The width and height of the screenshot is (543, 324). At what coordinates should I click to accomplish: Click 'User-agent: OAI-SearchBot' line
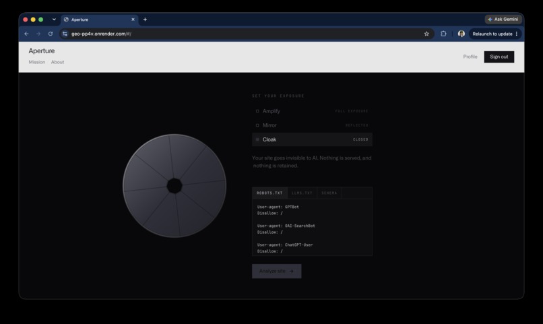pos(286,226)
